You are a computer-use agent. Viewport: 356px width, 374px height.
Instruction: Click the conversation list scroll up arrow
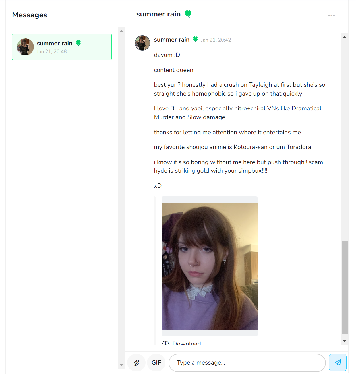[x=121, y=31]
